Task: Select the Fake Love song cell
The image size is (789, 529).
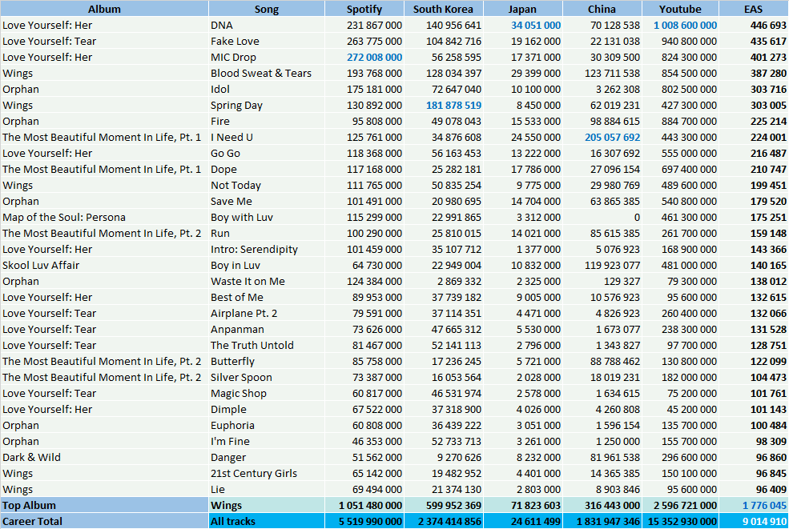Action: pyautogui.click(x=266, y=42)
